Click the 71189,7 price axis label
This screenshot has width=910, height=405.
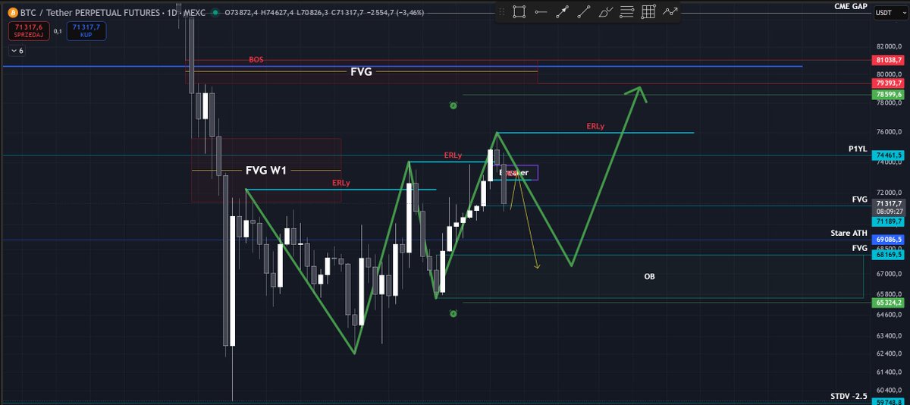click(886, 221)
